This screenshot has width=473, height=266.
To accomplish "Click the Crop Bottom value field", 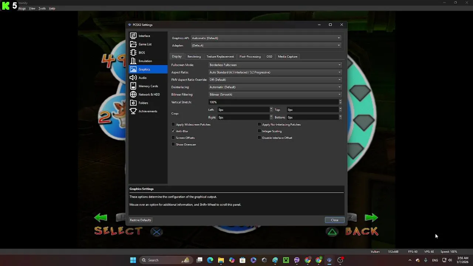I will tap(314, 117).
